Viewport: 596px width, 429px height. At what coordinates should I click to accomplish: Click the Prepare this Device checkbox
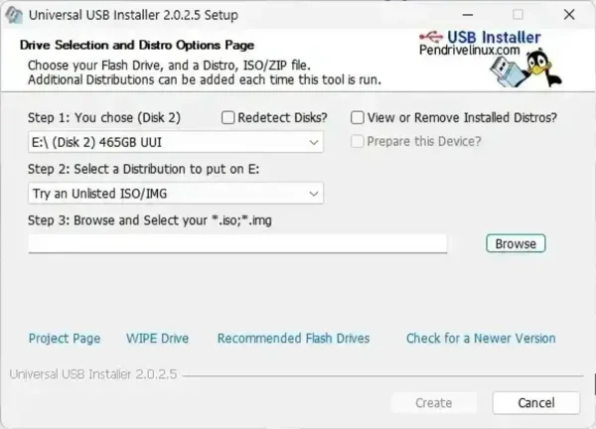(358, 141)
